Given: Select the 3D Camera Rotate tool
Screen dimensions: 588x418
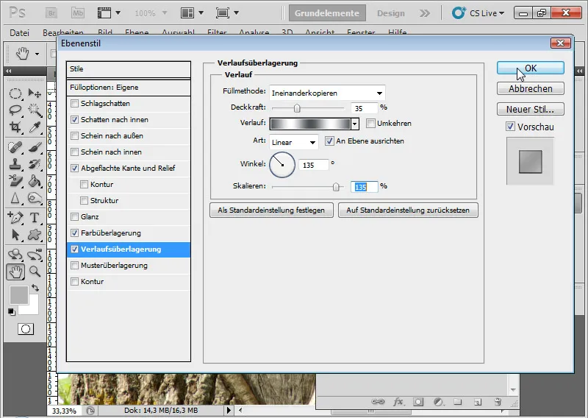Looking at the screenshot, I should pos(35,254).
